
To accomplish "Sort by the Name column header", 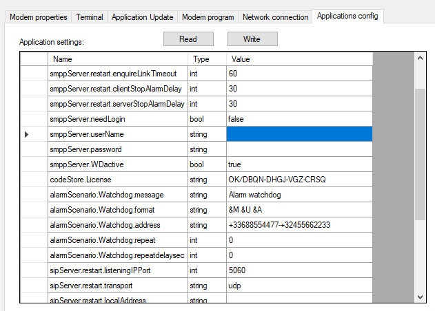I will point(117,59).
